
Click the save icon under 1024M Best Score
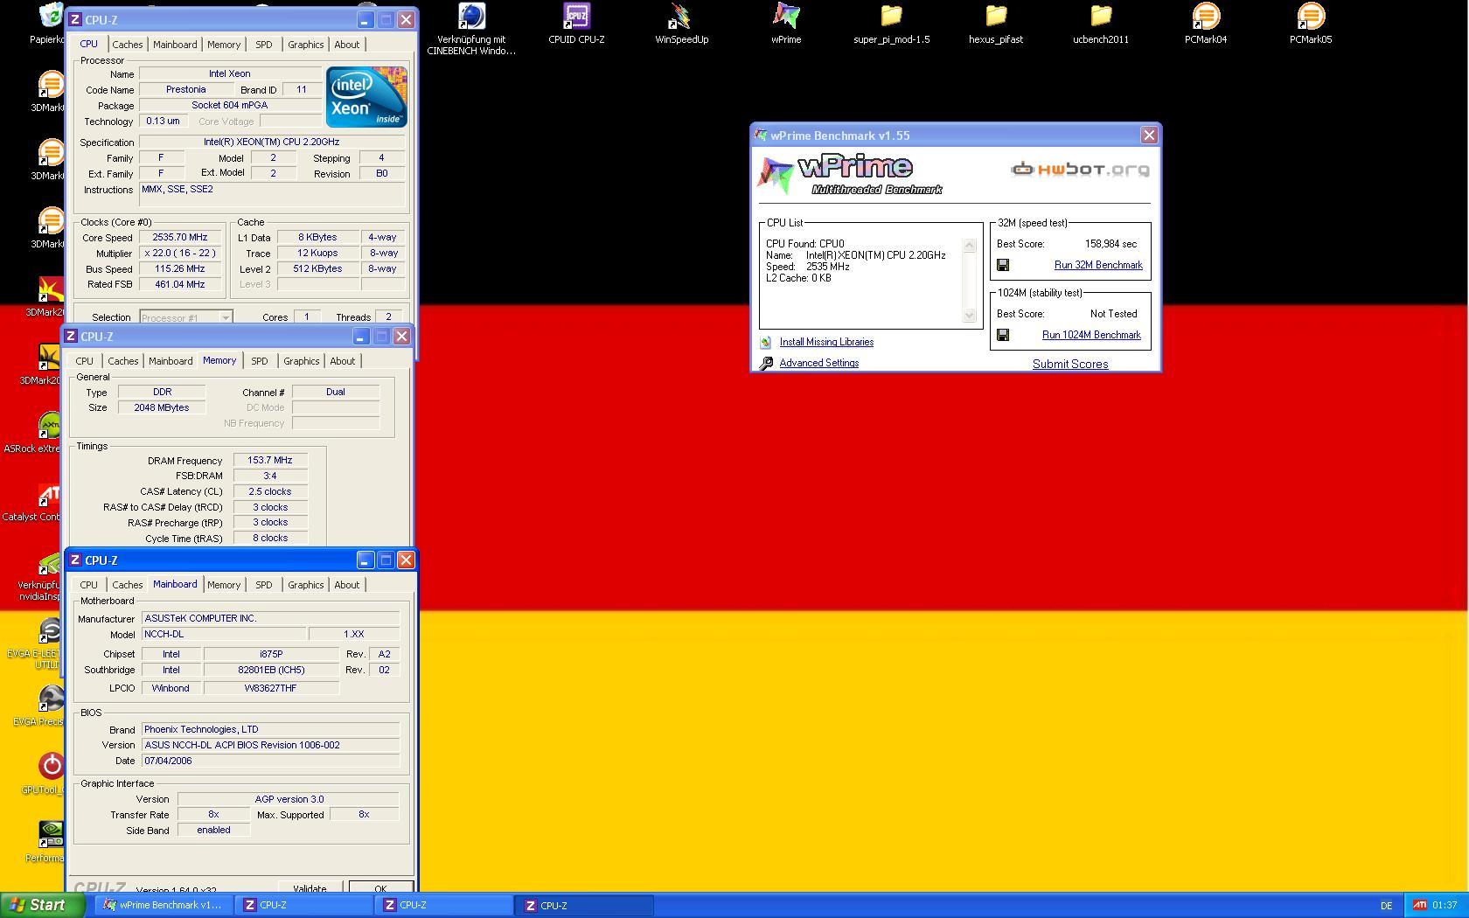coord(1003,335)
